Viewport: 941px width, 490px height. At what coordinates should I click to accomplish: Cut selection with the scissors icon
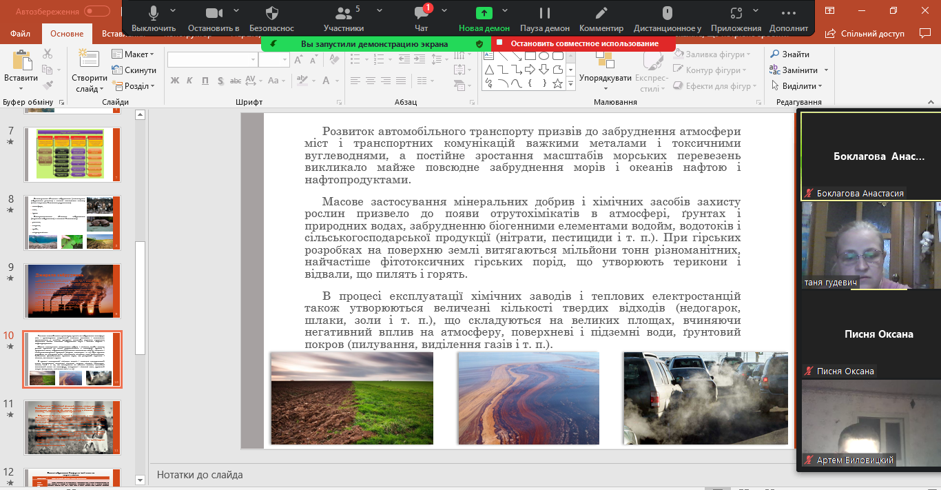[x=48, y=54]
